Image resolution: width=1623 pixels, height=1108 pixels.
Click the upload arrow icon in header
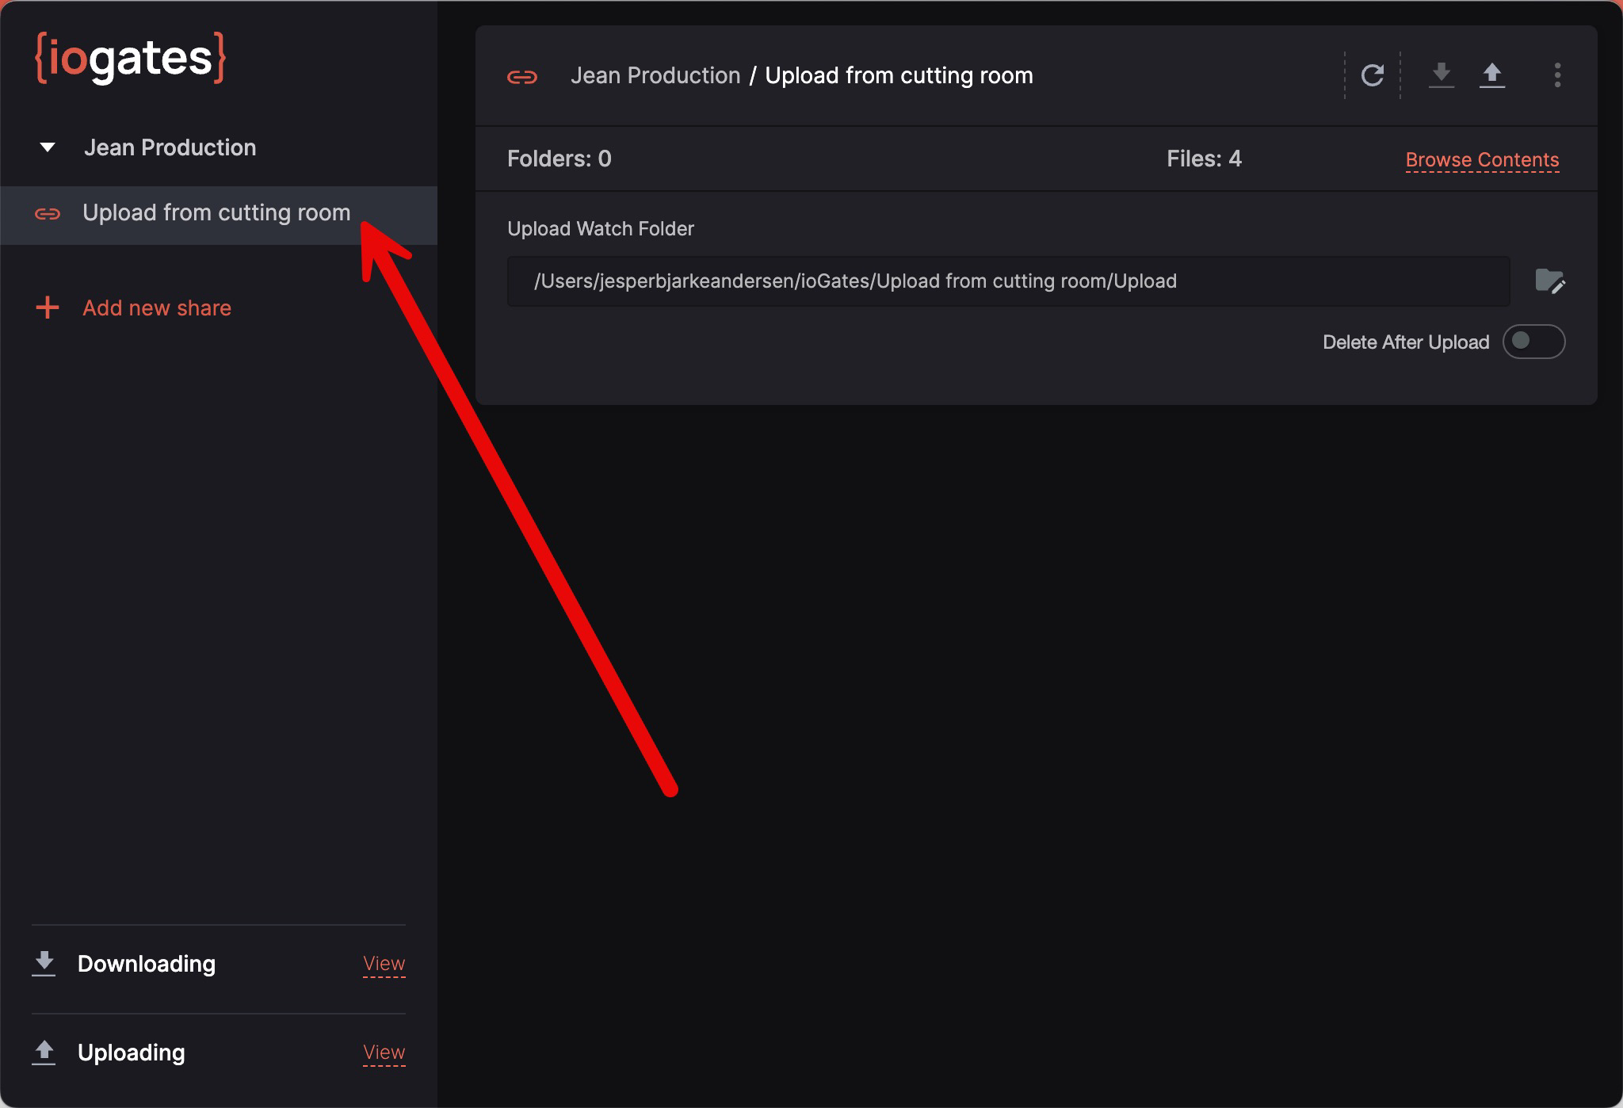(x=1491, y=75)
